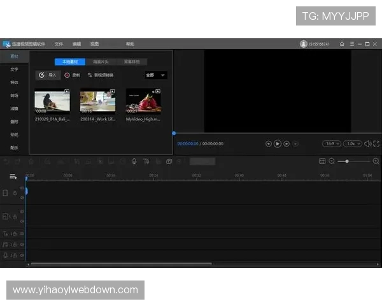Zoom out timeline with magnifier minus icon

click(332, 161)
